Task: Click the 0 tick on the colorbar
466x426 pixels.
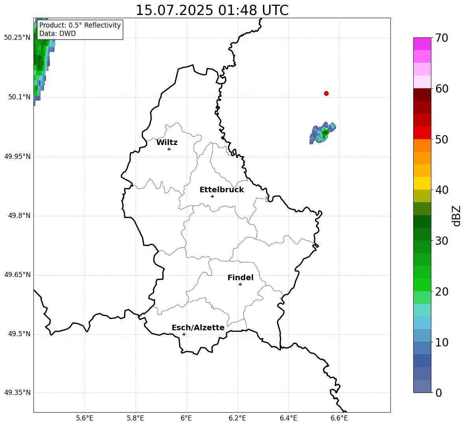Action: [x=438, y=393]
